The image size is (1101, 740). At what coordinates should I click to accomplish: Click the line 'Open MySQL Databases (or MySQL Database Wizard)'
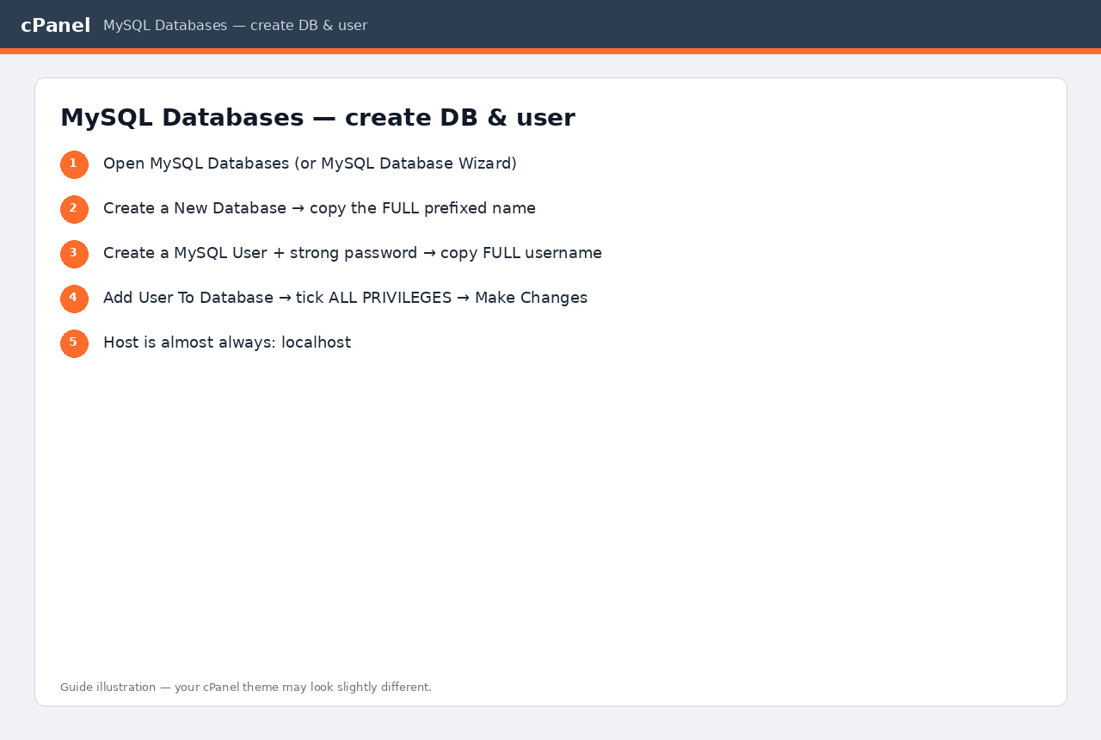tap(310, 163)
